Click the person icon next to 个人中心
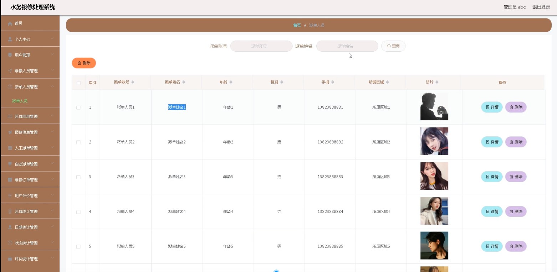The width and height of the screenshot is (557, 272). [x=10, y=40]
